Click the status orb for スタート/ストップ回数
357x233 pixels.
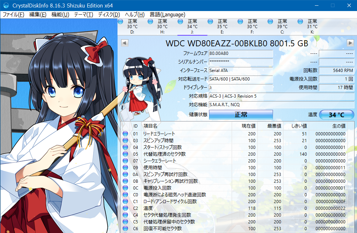(x=125, y=147)
